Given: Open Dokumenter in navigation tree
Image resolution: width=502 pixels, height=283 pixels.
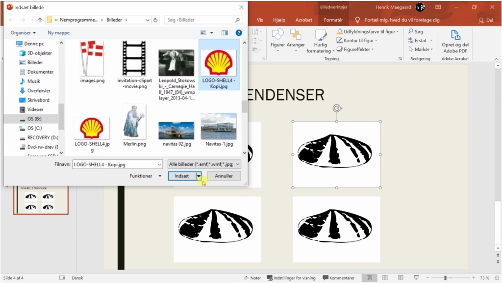Looking at the screenshot, I should pos(36,72).
